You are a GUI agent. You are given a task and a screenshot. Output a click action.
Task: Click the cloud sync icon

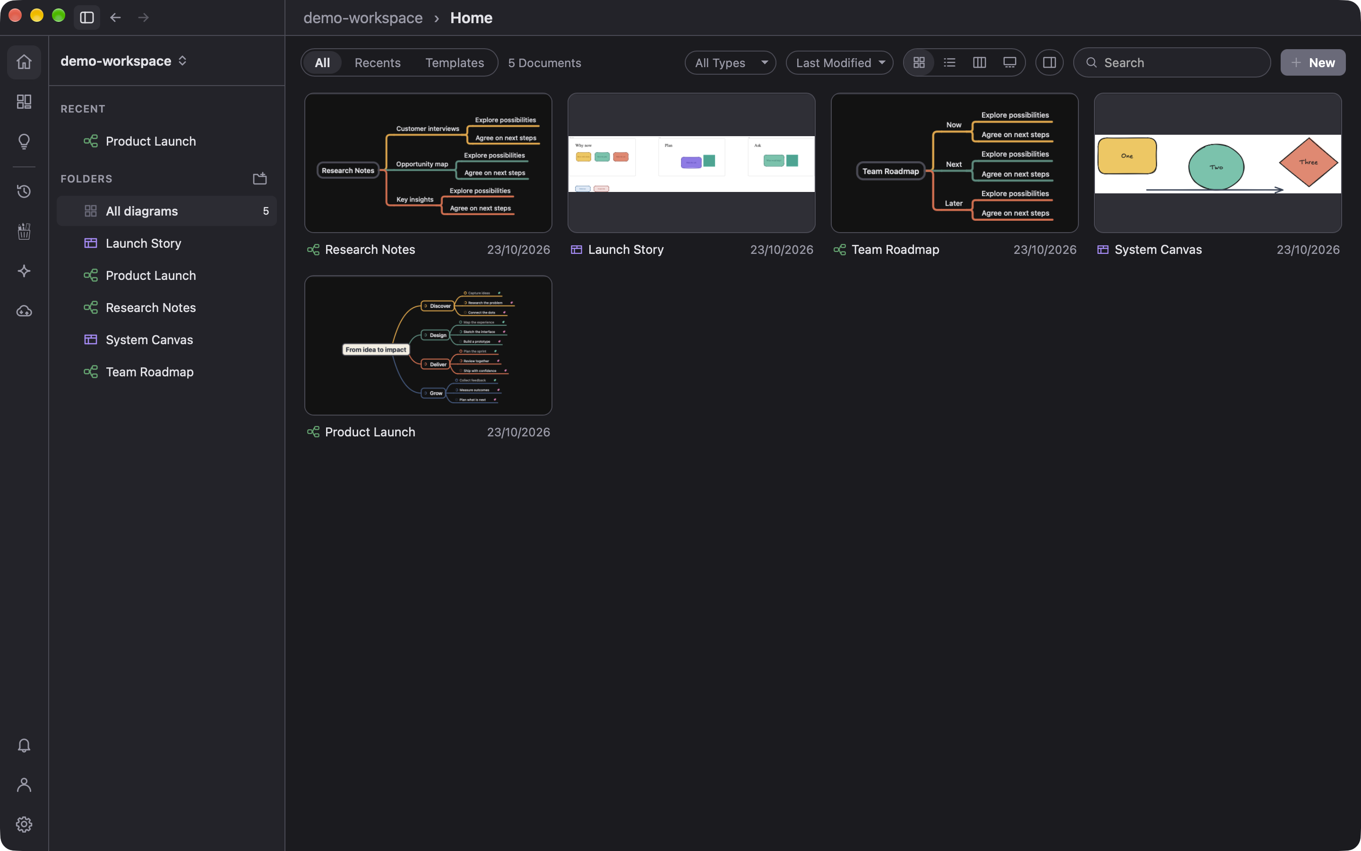pyautogui.click(x=24, y=311)
